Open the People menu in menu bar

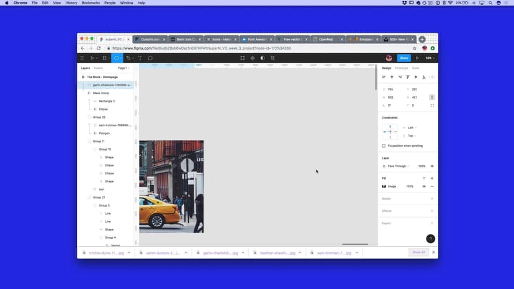pos(110,3)
